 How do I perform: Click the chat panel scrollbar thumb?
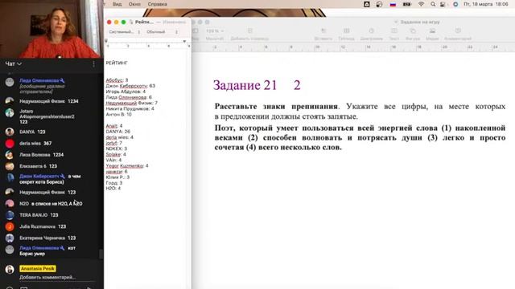(x=101, y=254)
